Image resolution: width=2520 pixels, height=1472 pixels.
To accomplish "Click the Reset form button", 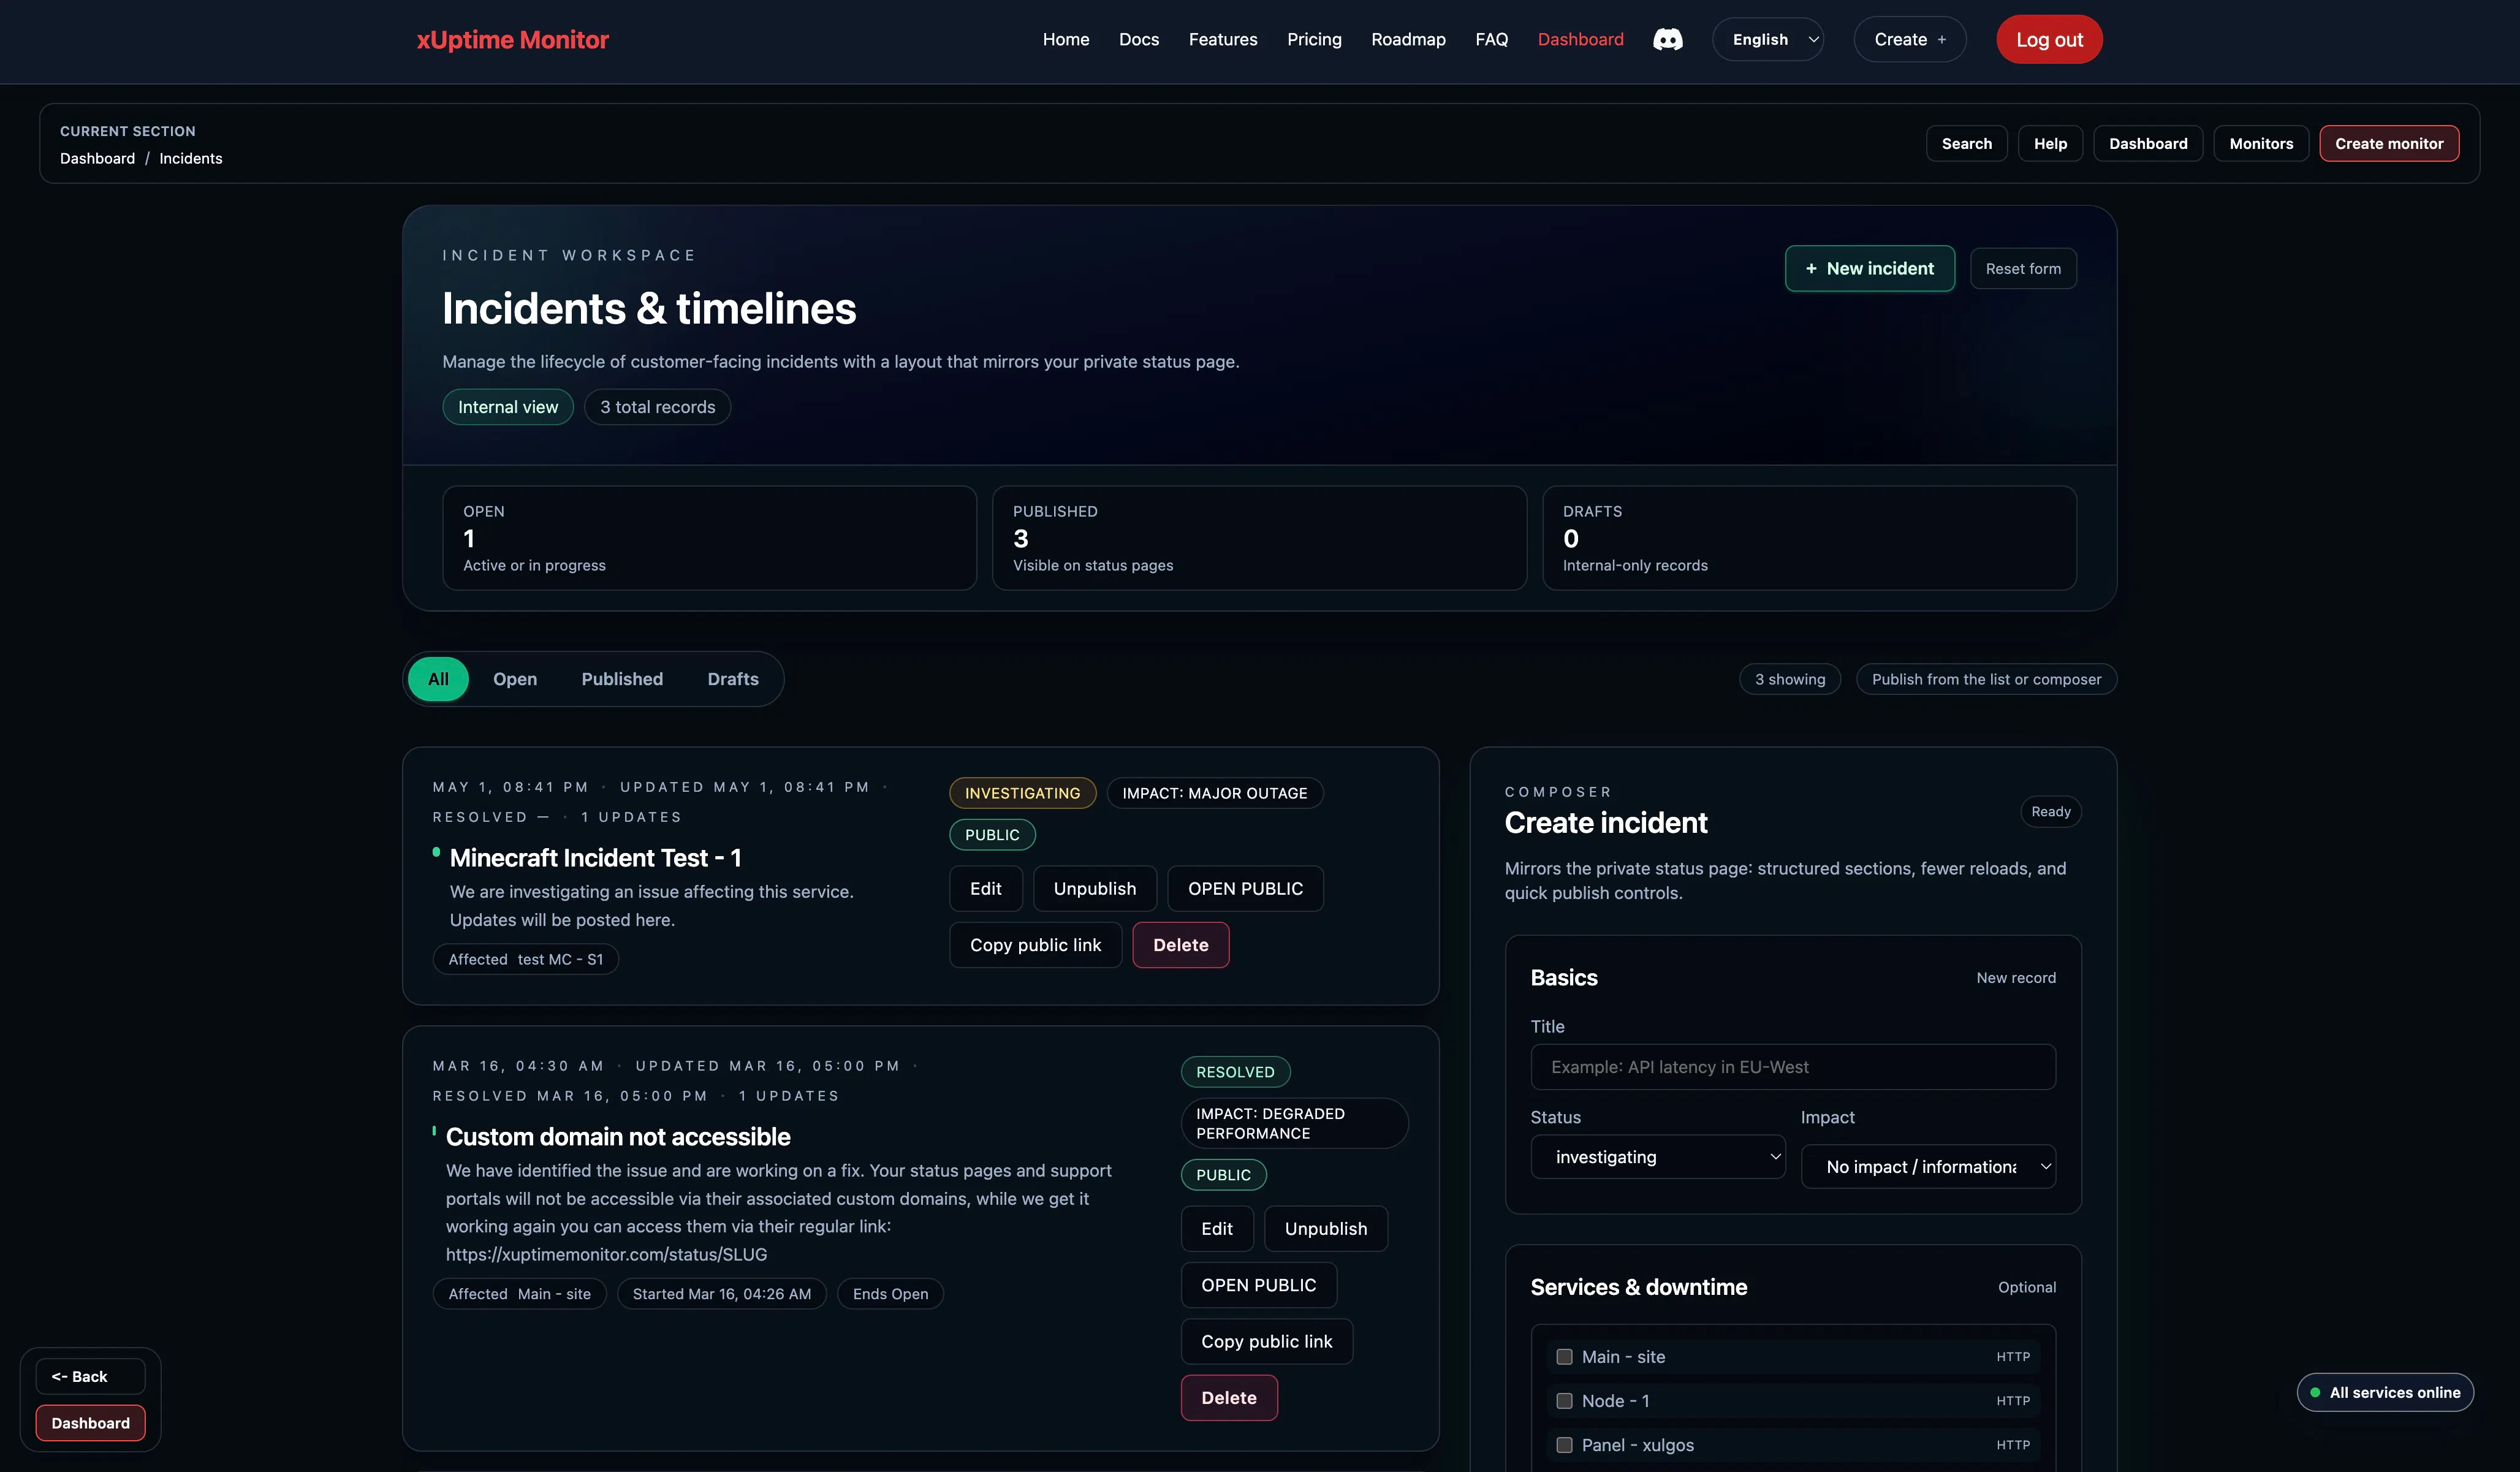I will pyautogui.click(x=2023, y=268).
